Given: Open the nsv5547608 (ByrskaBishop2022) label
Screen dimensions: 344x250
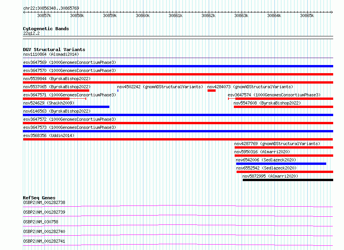Looking at the screenshot, I should tap(267, 103).
